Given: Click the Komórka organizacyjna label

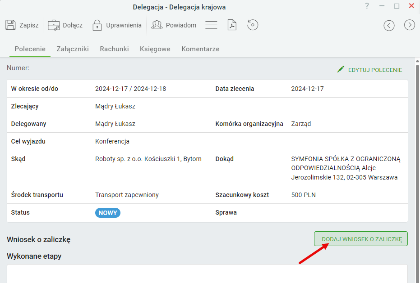Looking at the screenshot, I should tap(249, 124).
